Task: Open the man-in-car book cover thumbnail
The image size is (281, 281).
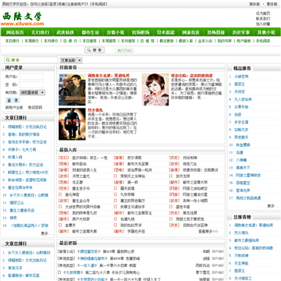Action: (72, 90)
